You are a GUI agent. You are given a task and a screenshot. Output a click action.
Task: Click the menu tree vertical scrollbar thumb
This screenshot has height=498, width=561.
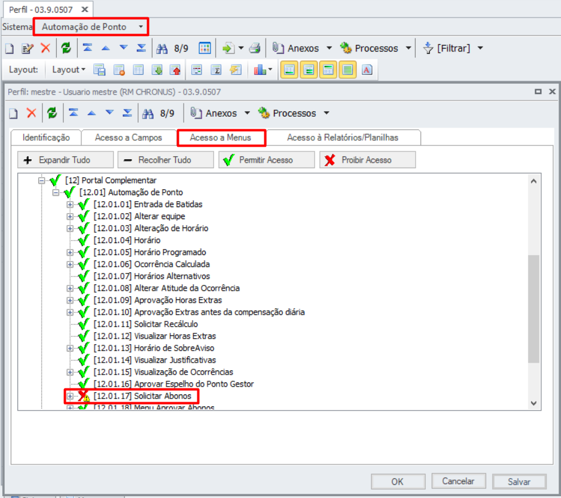pyautogui.click(x=533, y=309)
